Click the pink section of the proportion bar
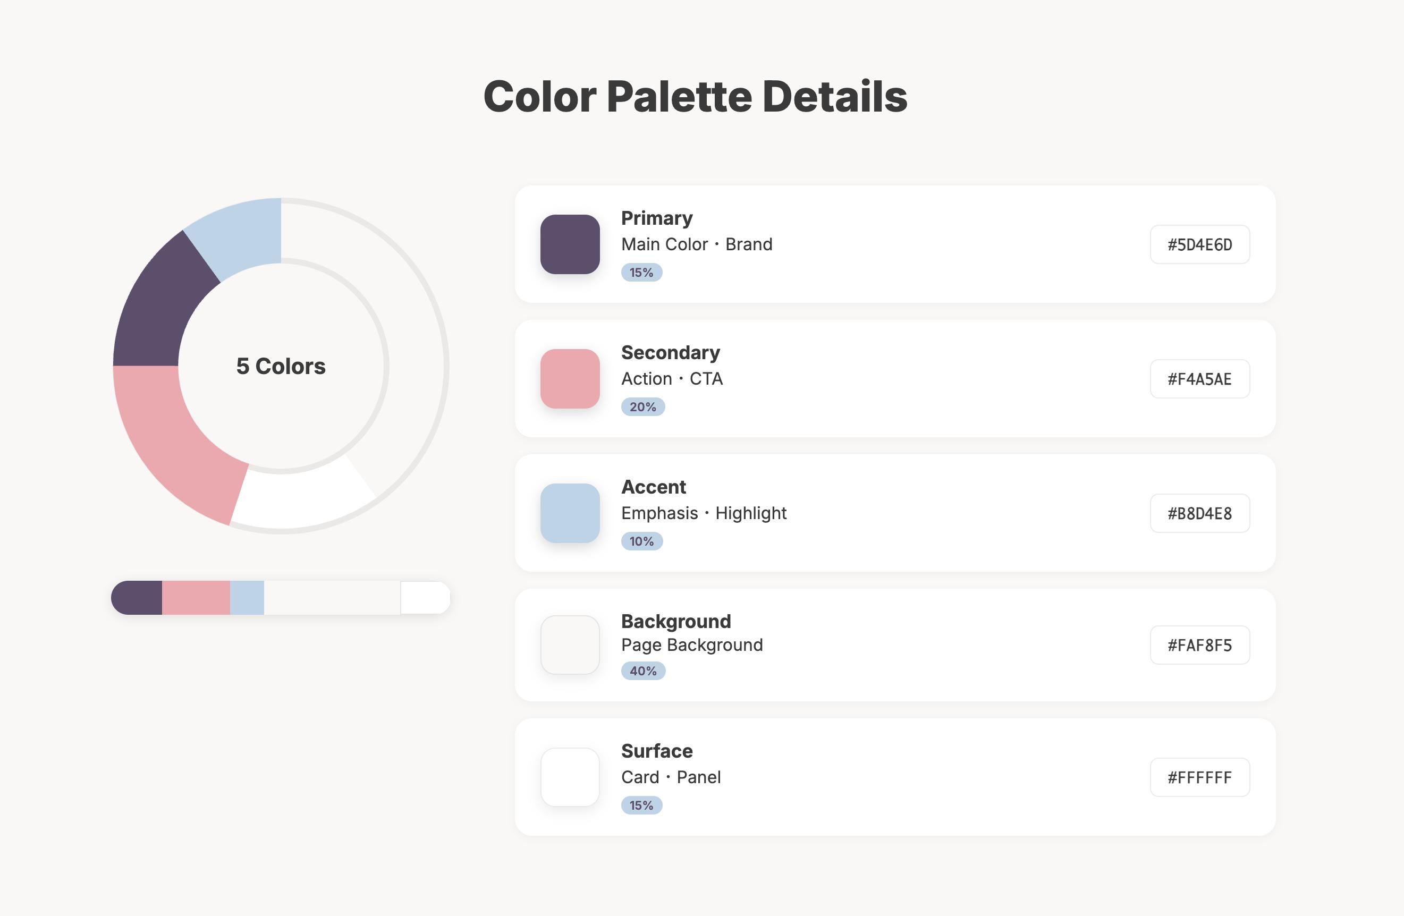Image resolution: width=1404 pixels, height=916 pixels. tap(196, 598)
